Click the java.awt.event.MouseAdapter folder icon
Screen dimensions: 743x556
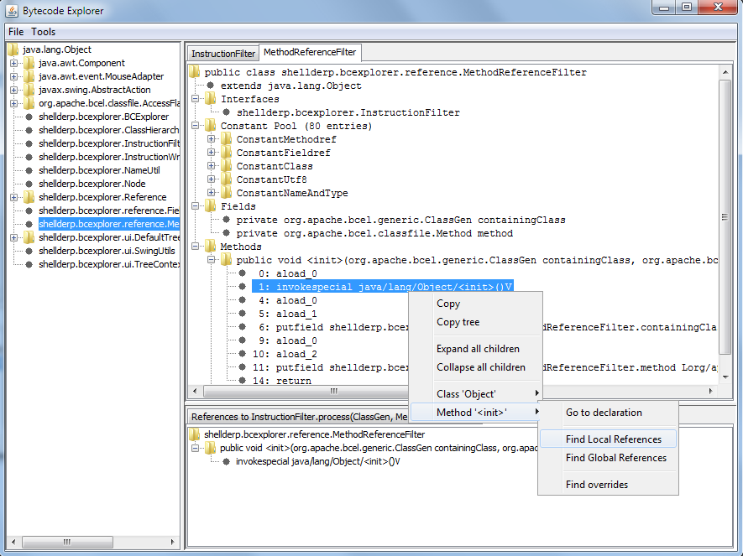point(29,76)
